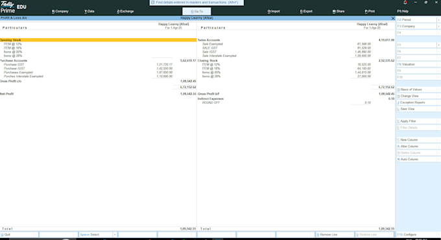Open the Y:Data menu
The image size is (441, 240).
pyautogui.click(x=89, y=11)
